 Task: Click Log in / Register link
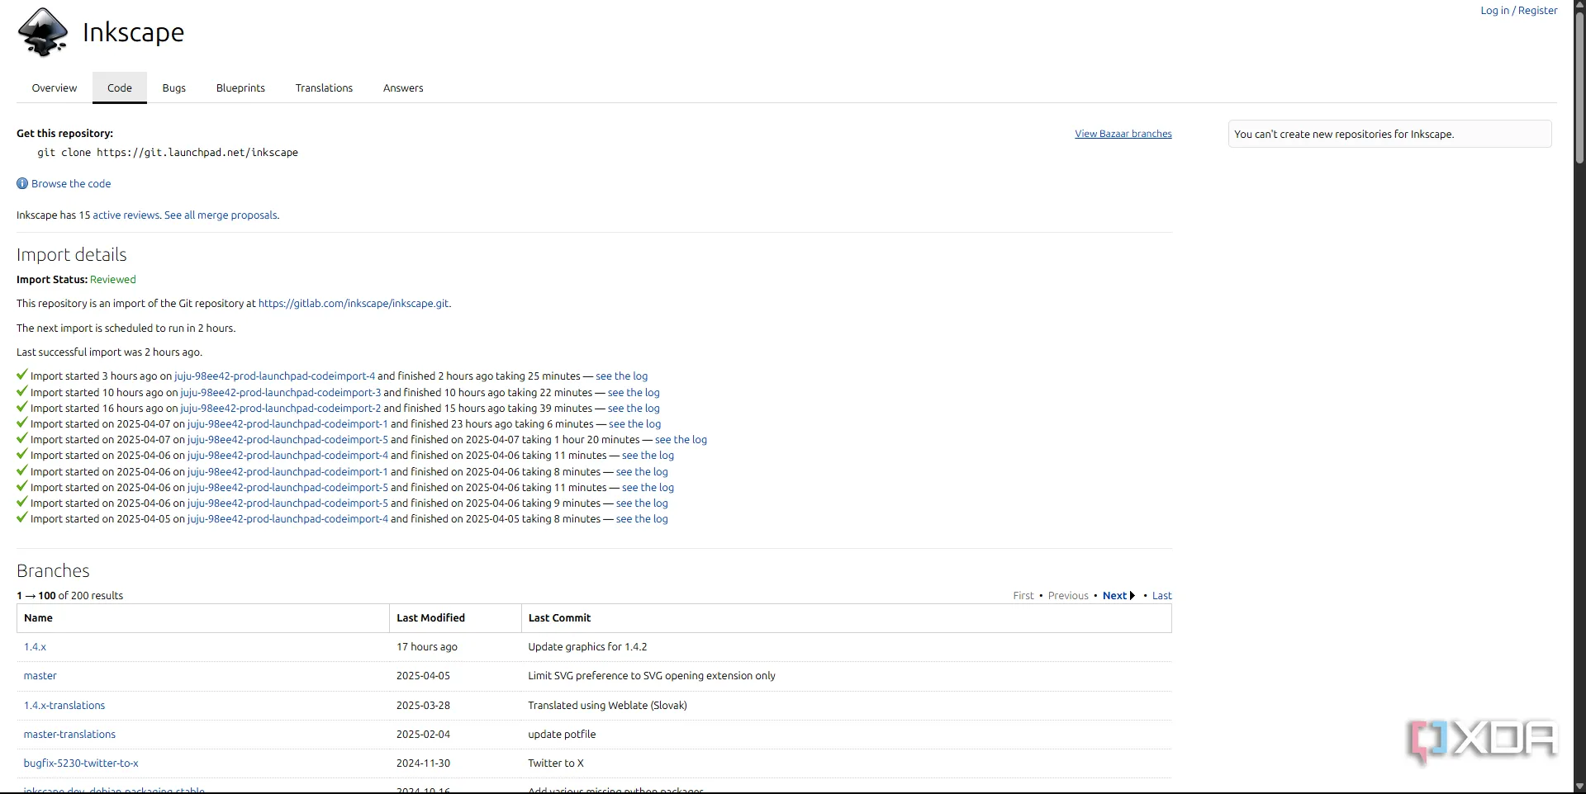click(x=1518, y=11)
